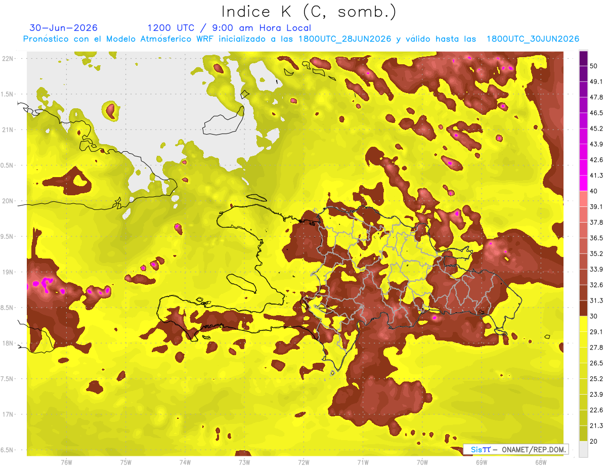The image size is (607, 469).
Task: Click the '1200 UTC / 9:00 am Hora Local' label
Action: pos(229,28)
